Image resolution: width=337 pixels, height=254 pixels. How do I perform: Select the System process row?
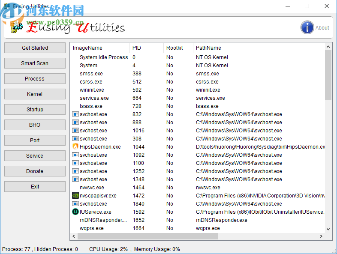click(x=197, y=66)
